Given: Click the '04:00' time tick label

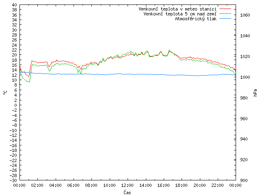Looking at the screenshot, I should click(56, 185).
